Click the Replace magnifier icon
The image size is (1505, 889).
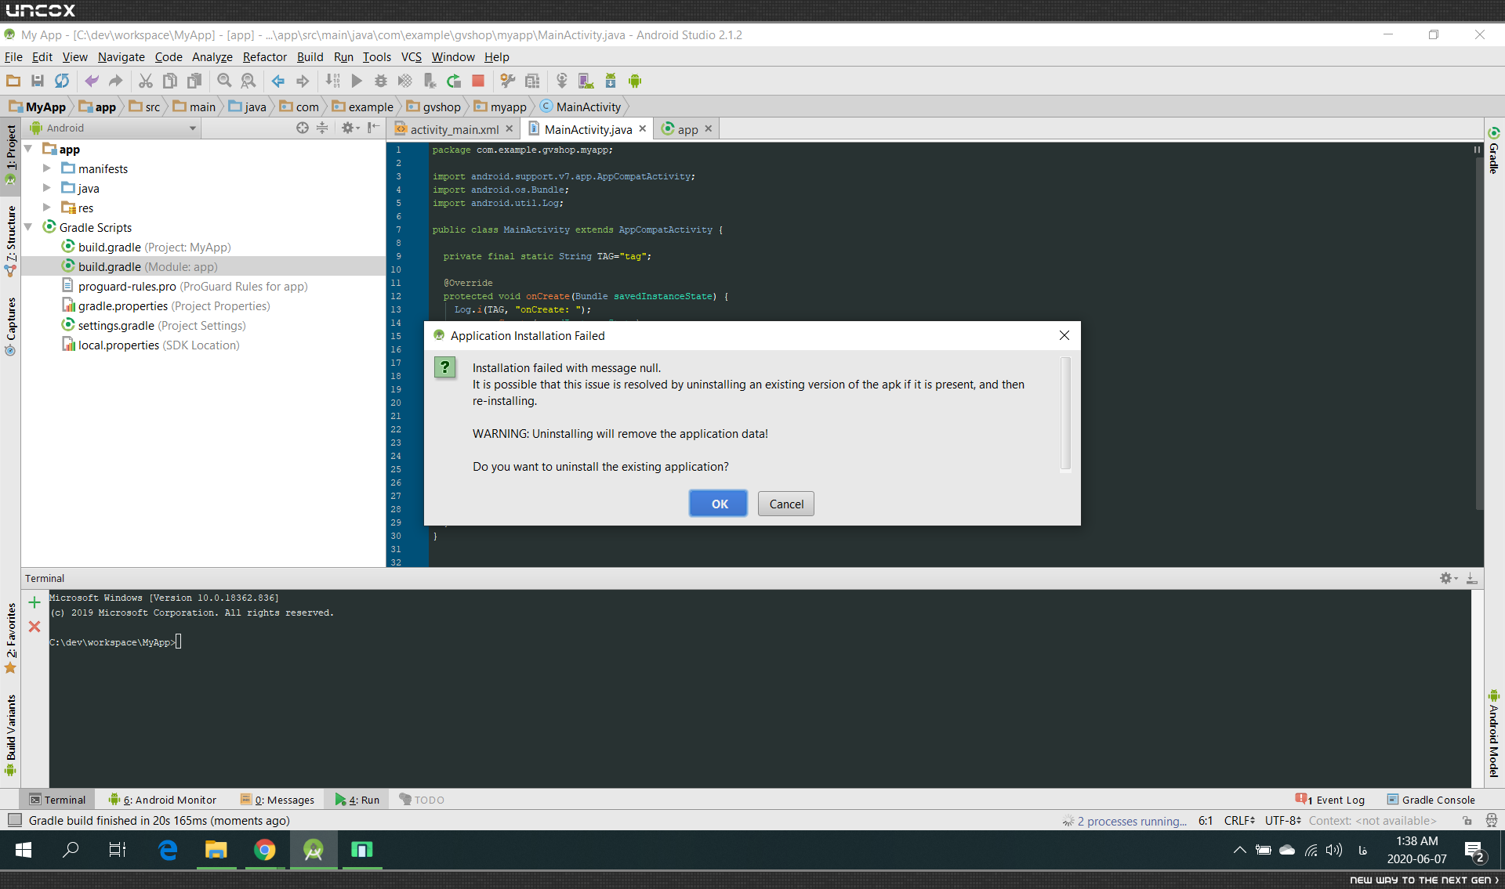click(x=248, y=81)
